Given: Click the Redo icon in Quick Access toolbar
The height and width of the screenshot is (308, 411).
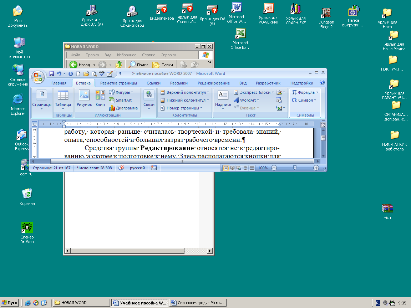Looking at the screenshot, I should point(71,74).
